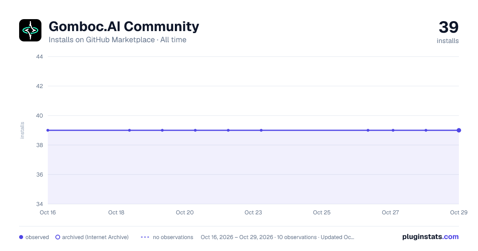The image size is (478, 251).
Task: Click the '40' y-axis label
Action: pyautogui.click(x=39, y=116)
